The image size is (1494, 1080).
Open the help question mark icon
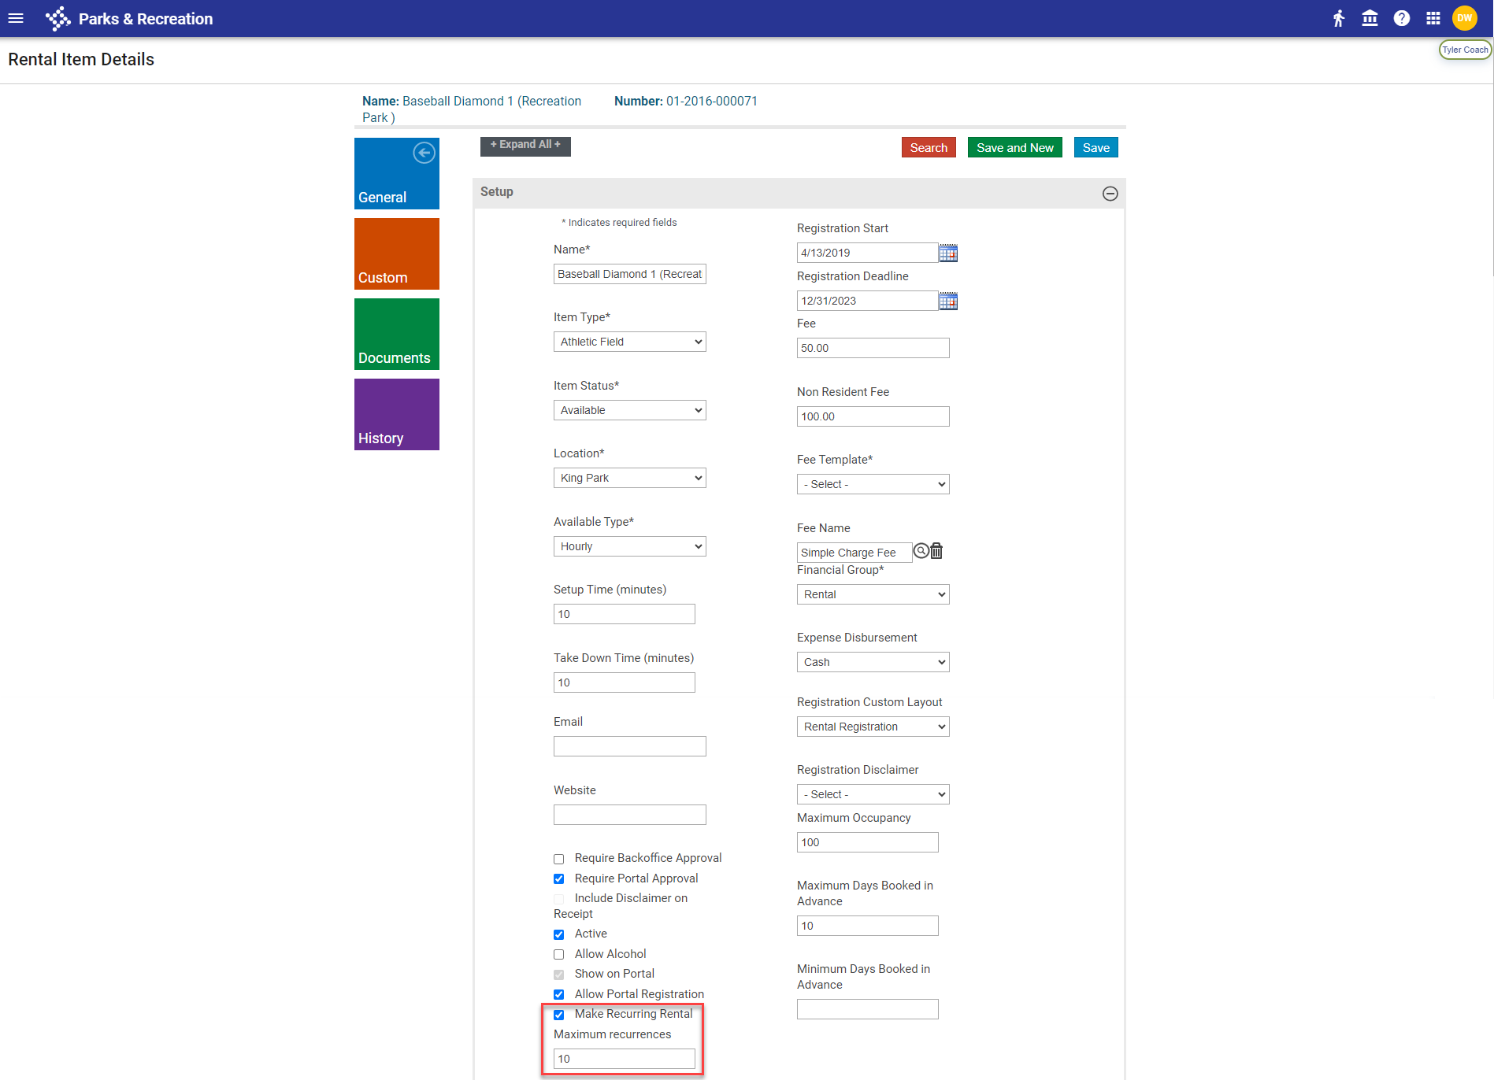[x=1401, y=18]
